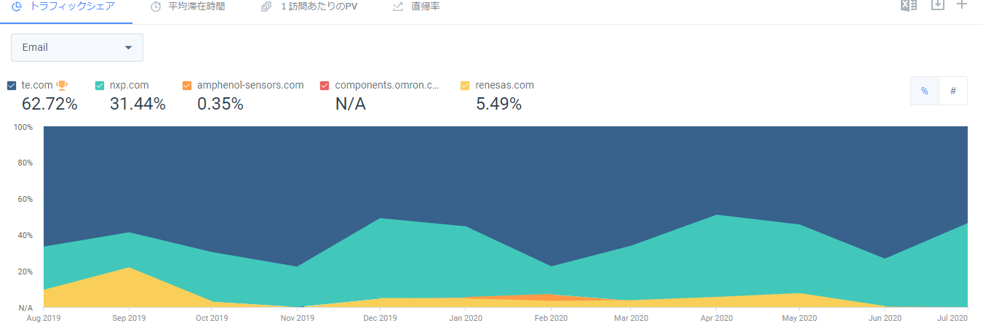983x331 pixels.
Task: Click the plus add icon
Action: point(962,4)
